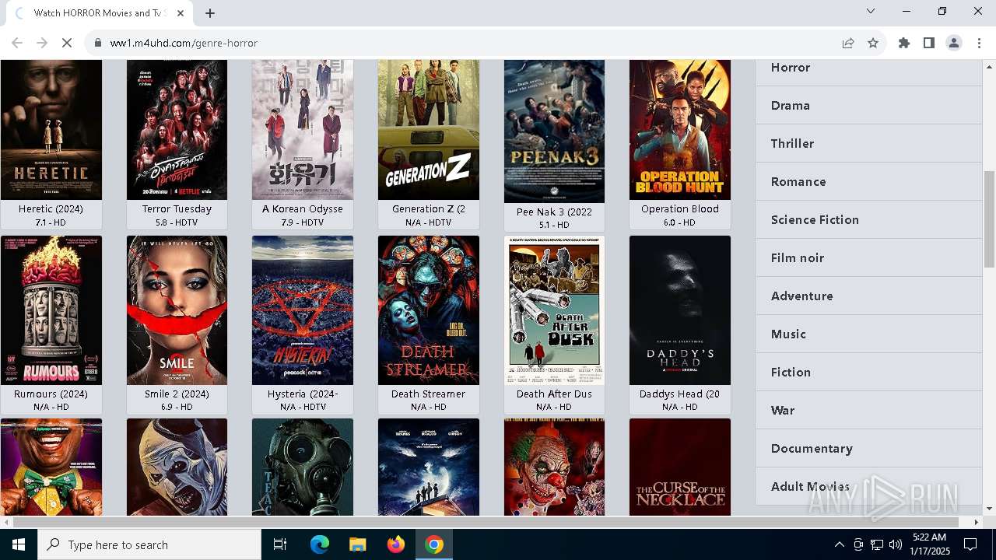Launch Firefox from the taskbar
This screenshot has height=560, width=996.
click(x=396, y=544)
